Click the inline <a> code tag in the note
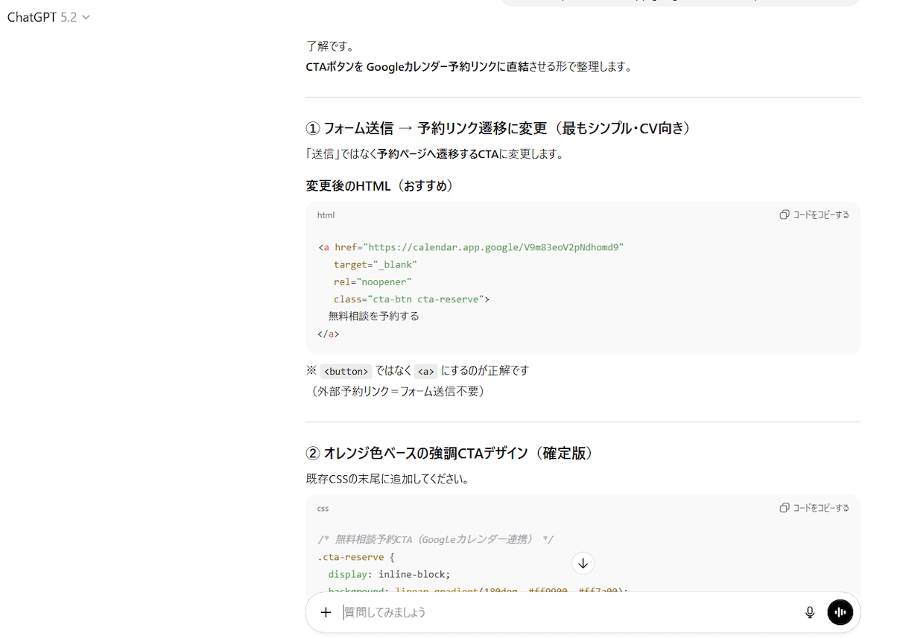Screen dimensions: 909x639 [426, 371]
